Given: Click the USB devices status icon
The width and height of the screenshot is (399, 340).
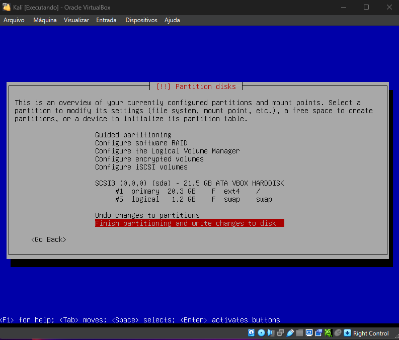Looking at the screenshot, I should [x=290, y=333].
